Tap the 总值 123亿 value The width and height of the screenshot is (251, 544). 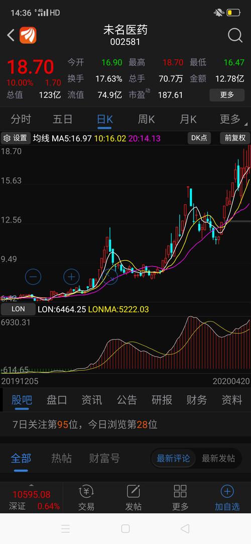tap(50, 95)
